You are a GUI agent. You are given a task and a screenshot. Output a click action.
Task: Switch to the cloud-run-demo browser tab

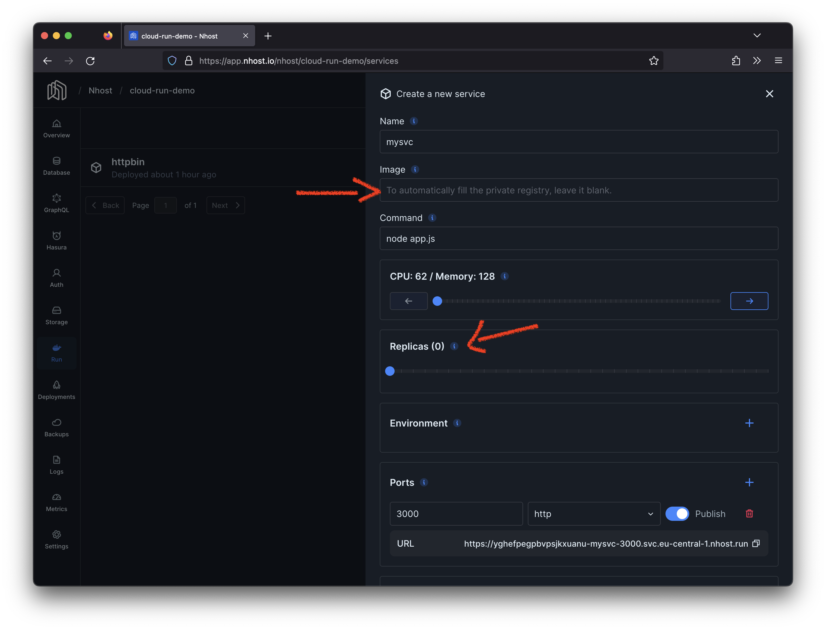(184, 36)
